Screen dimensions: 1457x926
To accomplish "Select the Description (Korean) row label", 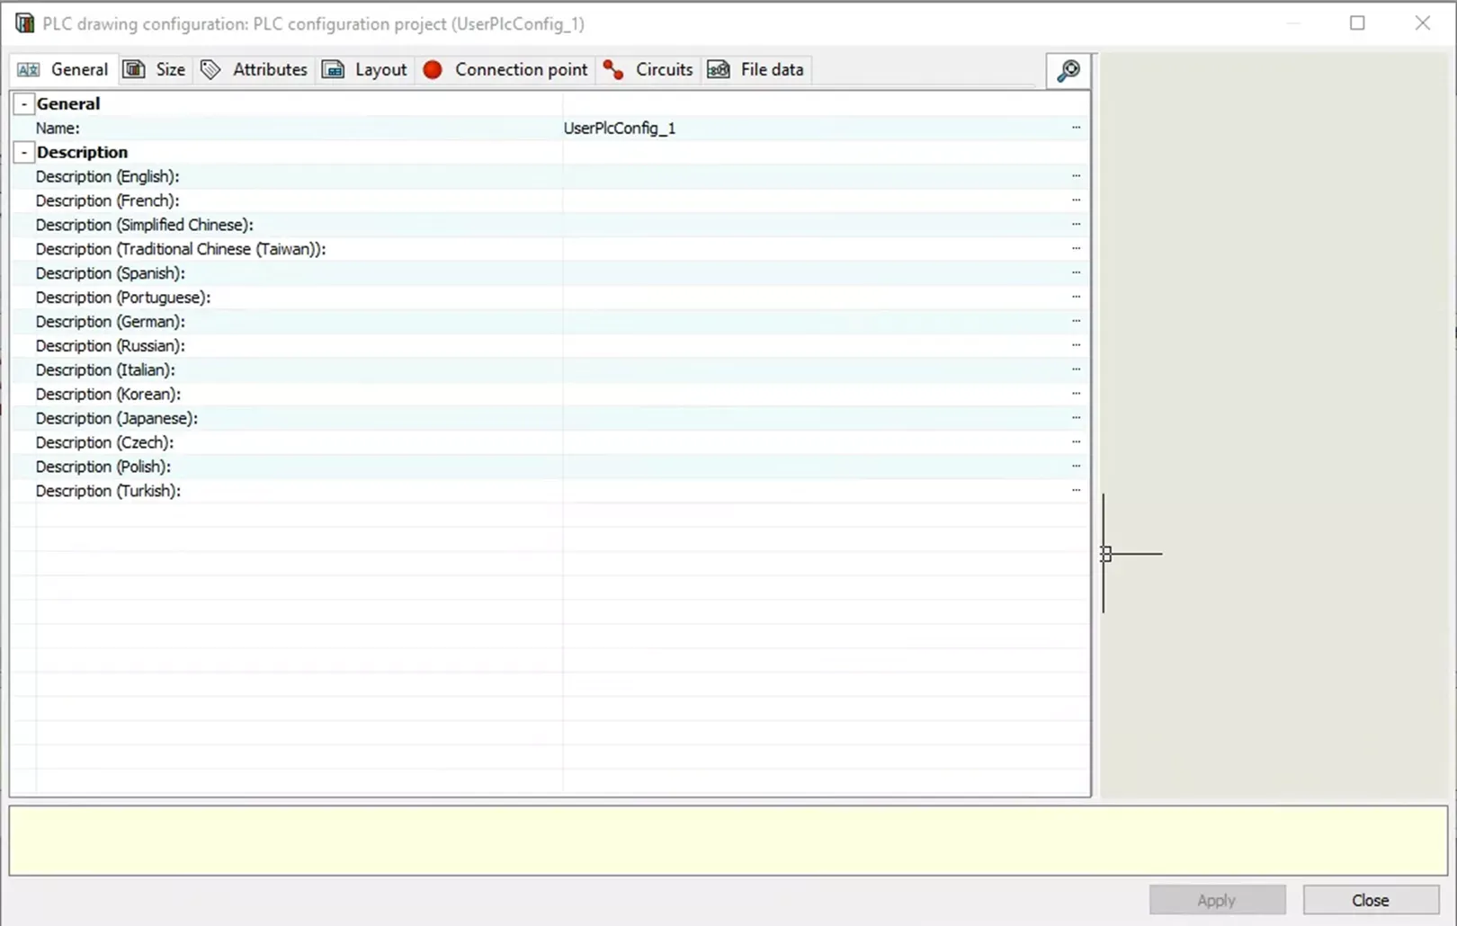I will click(108, 395).
